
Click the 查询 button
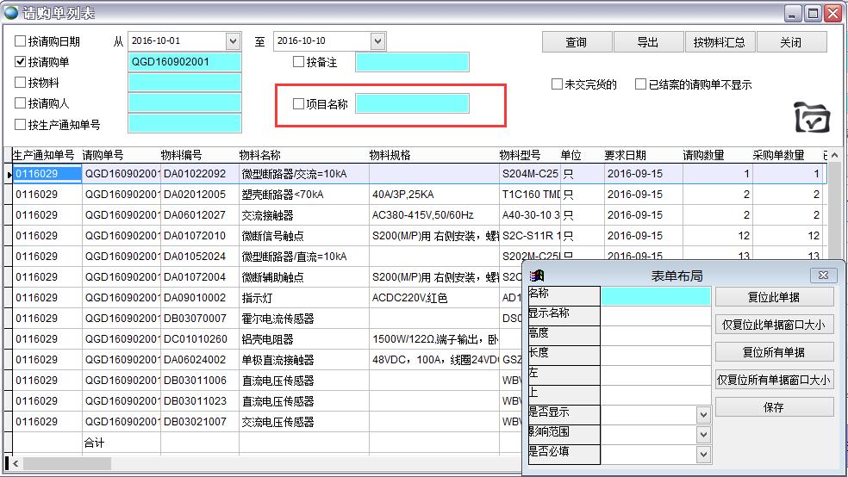tap(576, 42)
